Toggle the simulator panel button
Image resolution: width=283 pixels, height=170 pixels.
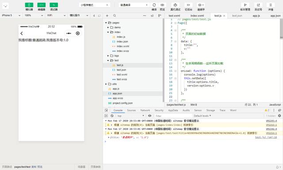(29, 5)
